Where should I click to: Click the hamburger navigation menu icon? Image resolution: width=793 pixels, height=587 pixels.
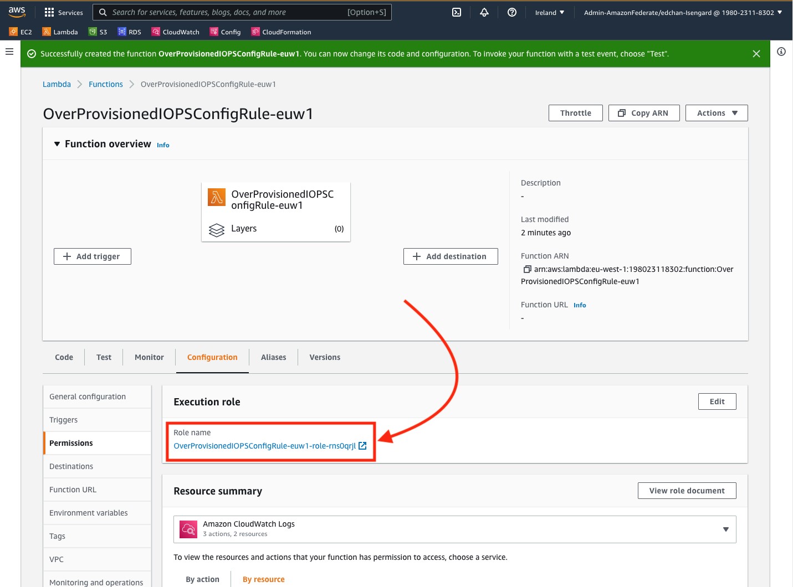(x=9, y=51)
